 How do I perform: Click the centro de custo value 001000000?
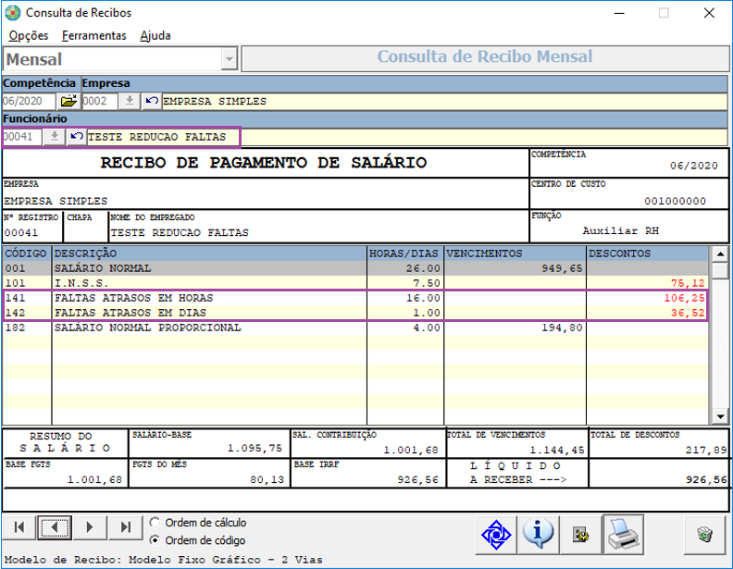pyautogui.click(x=675, y=201)
